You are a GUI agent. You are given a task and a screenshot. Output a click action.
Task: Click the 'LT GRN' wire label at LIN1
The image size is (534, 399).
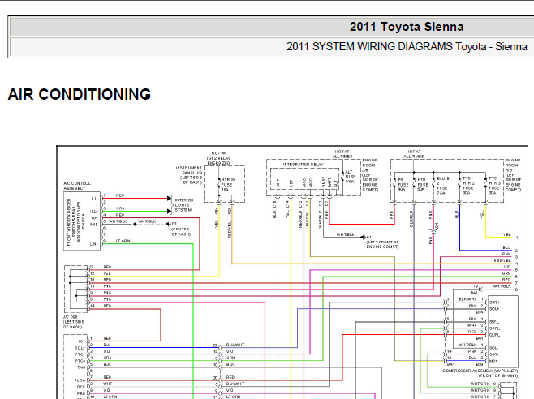pyautogui.click(x=123, y=241)
